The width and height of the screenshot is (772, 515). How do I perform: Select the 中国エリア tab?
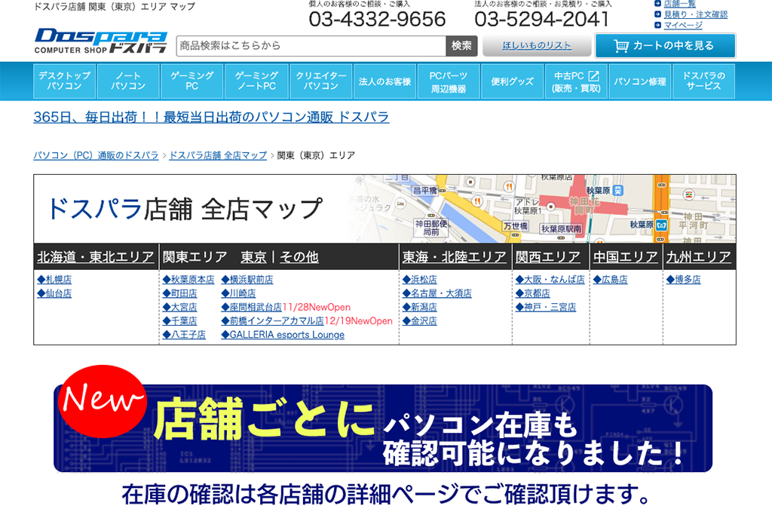pos(625,257)
